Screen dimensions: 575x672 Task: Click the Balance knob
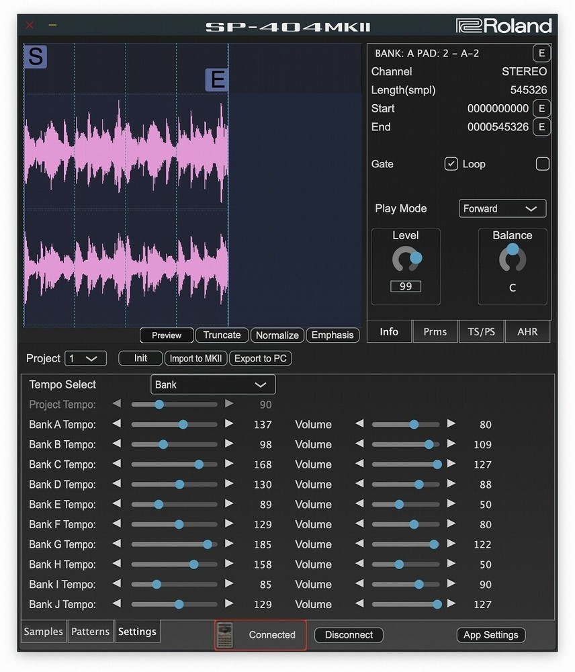(513, 259)
